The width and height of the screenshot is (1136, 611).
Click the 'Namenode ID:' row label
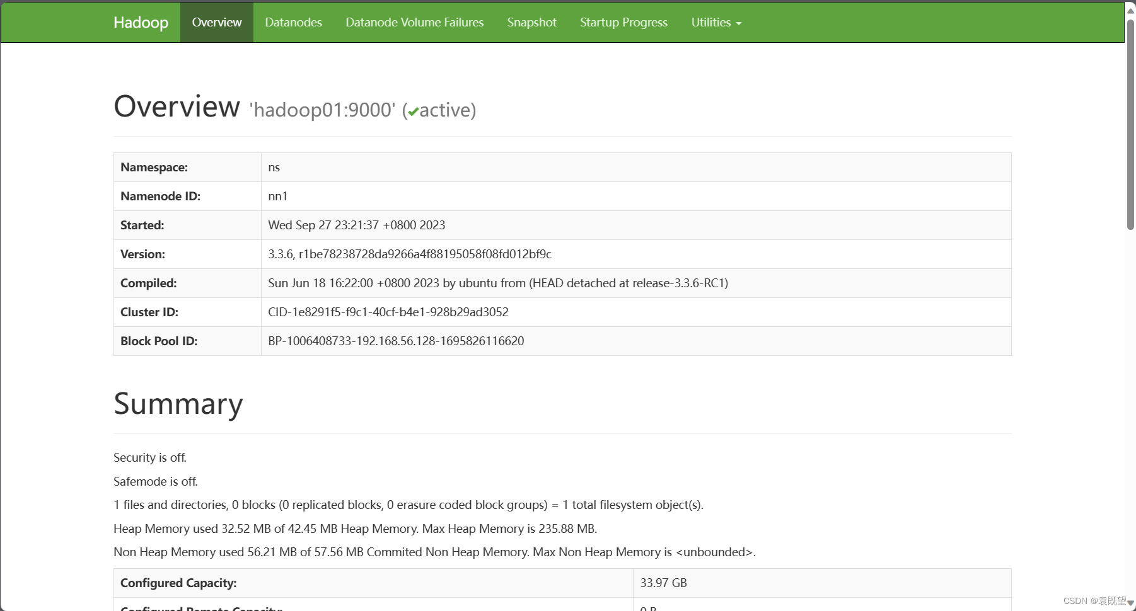[x=160, y=197]
